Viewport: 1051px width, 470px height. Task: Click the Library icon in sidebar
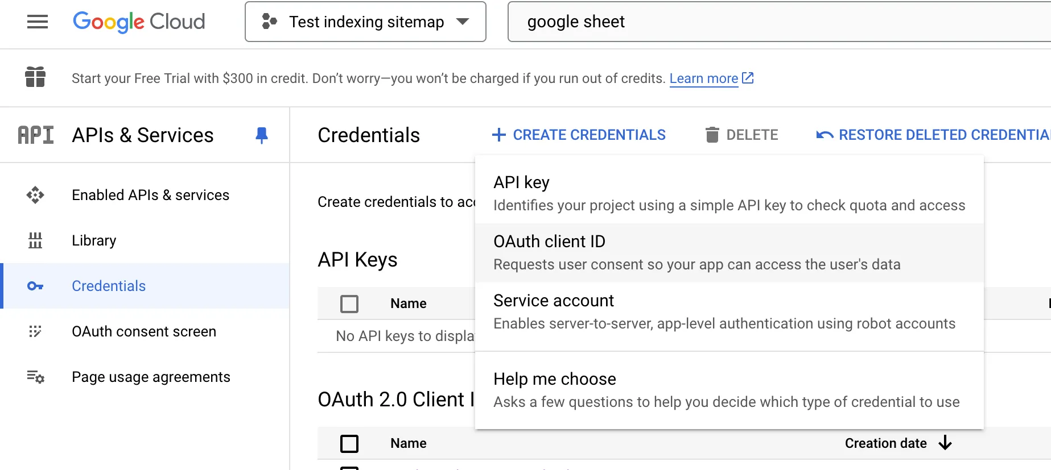tap(35, 240)
